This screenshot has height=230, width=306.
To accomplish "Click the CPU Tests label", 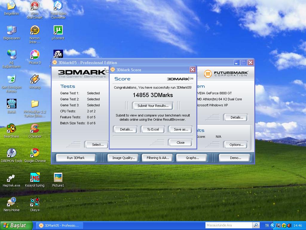I will [68, 111].
